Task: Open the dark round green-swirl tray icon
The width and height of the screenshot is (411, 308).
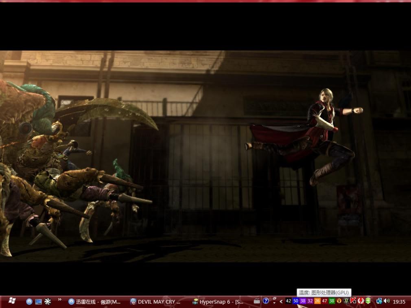Action: pos(346,301)
